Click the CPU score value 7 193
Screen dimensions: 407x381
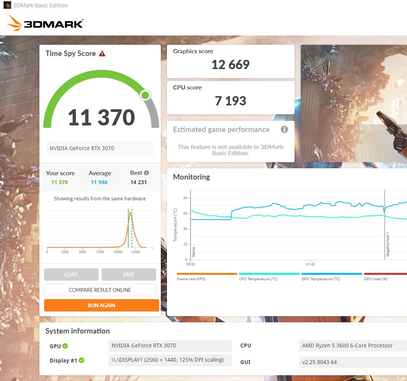point(230,101)
